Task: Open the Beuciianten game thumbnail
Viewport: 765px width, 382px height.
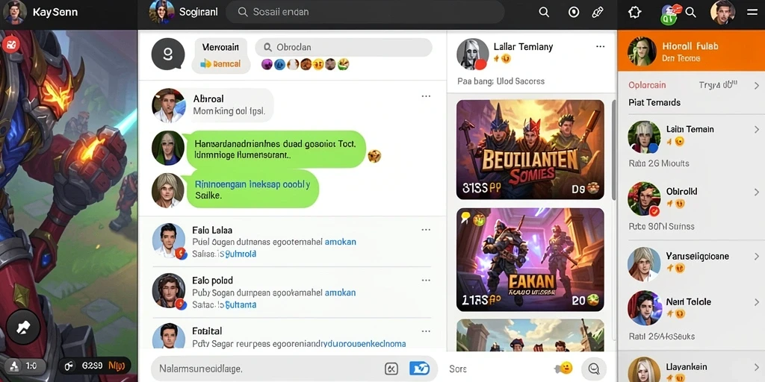Action: (530, 149)
